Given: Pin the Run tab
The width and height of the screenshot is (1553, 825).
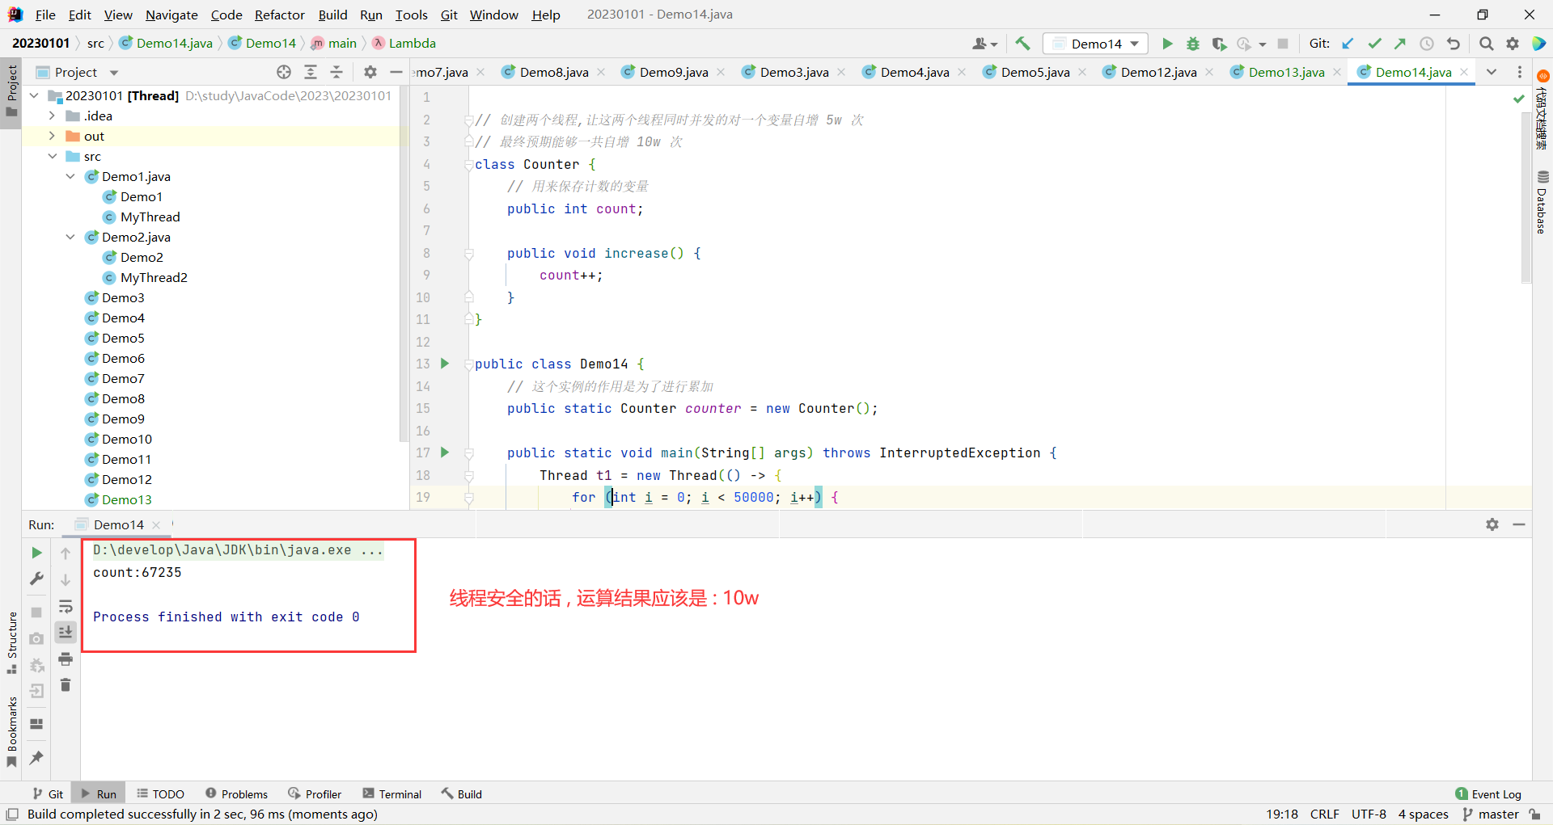Looking at the screenshot, I should coord(36,758).
